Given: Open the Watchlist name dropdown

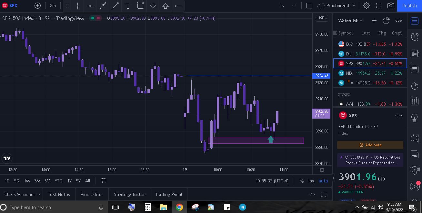Looking at the screenshot, I should tap(350, 21).
